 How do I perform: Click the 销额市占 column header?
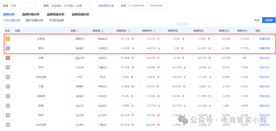(x=242, y=31)
